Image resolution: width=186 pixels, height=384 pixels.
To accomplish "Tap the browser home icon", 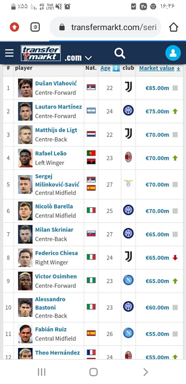I will [173, 27].
